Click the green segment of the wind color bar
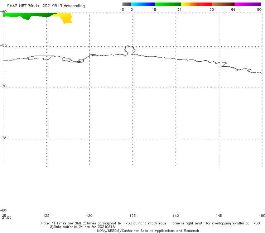The width and height of the screenshot is (265, 233). pyautogui.click(x=168, y=4)
